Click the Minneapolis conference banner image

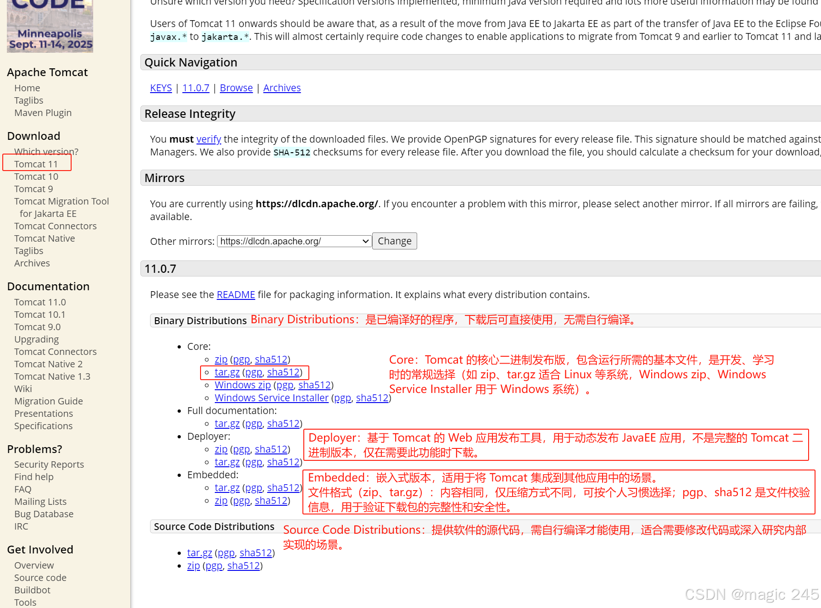click(50, 26)
